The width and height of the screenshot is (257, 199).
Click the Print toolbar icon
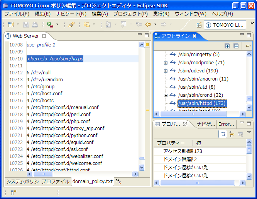(x=35, y=24)
